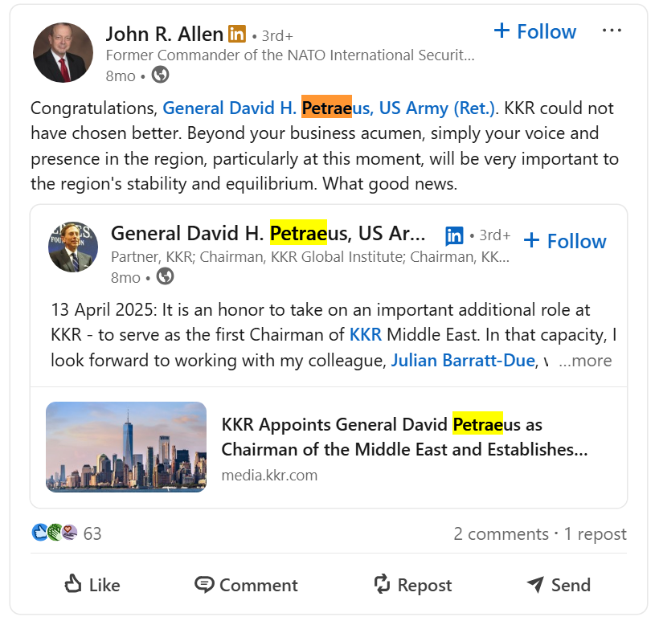The image size is (655, 621).
Task: View the 1 repost link
Action: pyautogui.click(x=595, y=533)
